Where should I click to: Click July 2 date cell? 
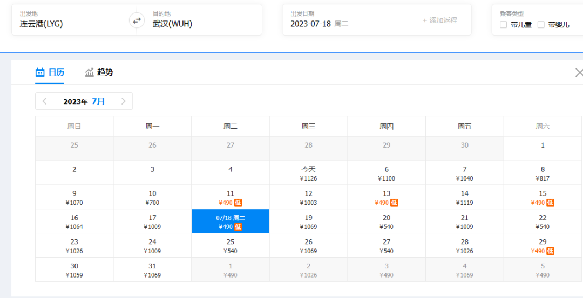[74, 172]
